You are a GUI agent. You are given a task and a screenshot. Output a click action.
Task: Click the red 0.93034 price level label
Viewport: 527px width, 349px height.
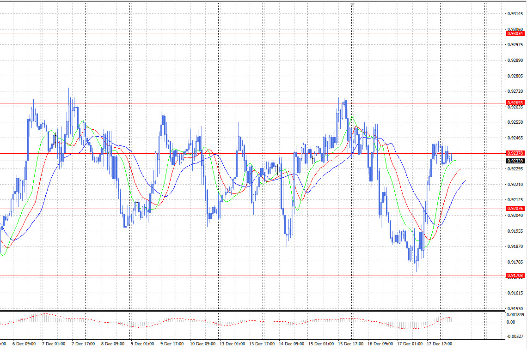(515, 34)
